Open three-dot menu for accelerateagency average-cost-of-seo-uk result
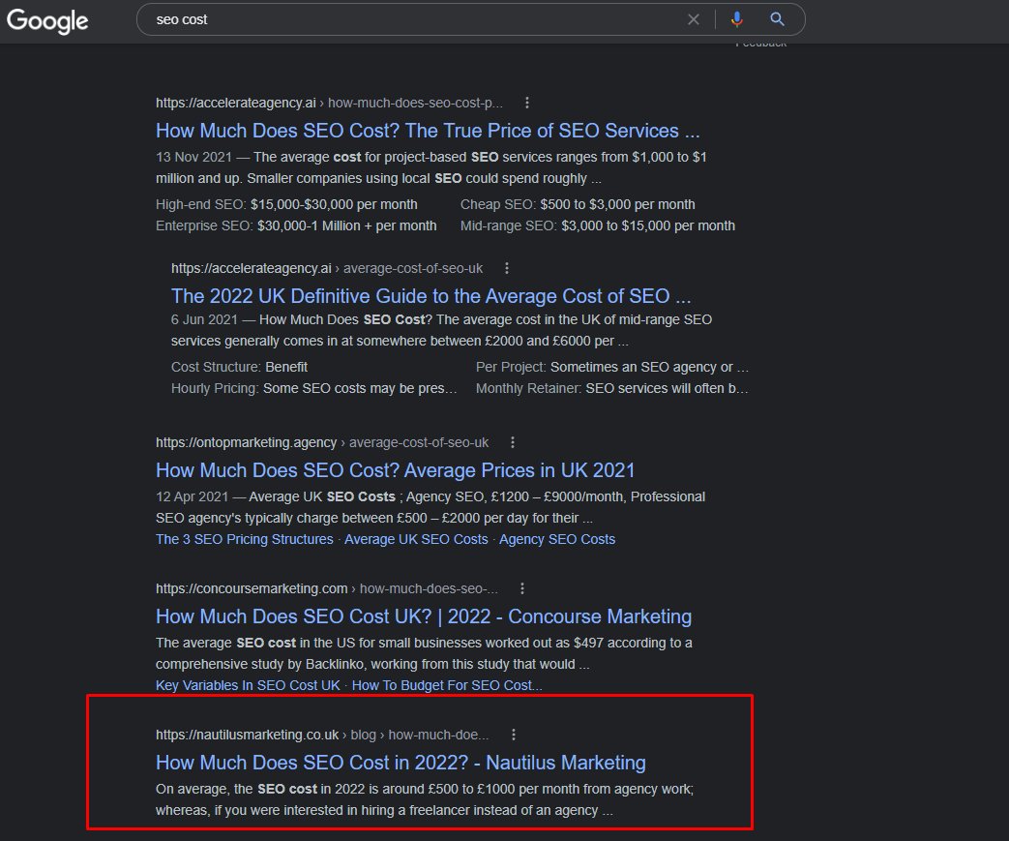Image resolution: width=1009 pixels, height=841 pixels. [x=506, y=268]
